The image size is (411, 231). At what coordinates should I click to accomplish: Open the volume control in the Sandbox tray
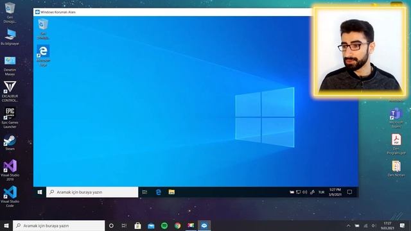[305, 193]
